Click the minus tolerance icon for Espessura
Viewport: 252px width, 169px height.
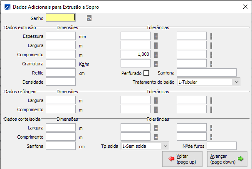pyautogui.click(x=211, y=36)
